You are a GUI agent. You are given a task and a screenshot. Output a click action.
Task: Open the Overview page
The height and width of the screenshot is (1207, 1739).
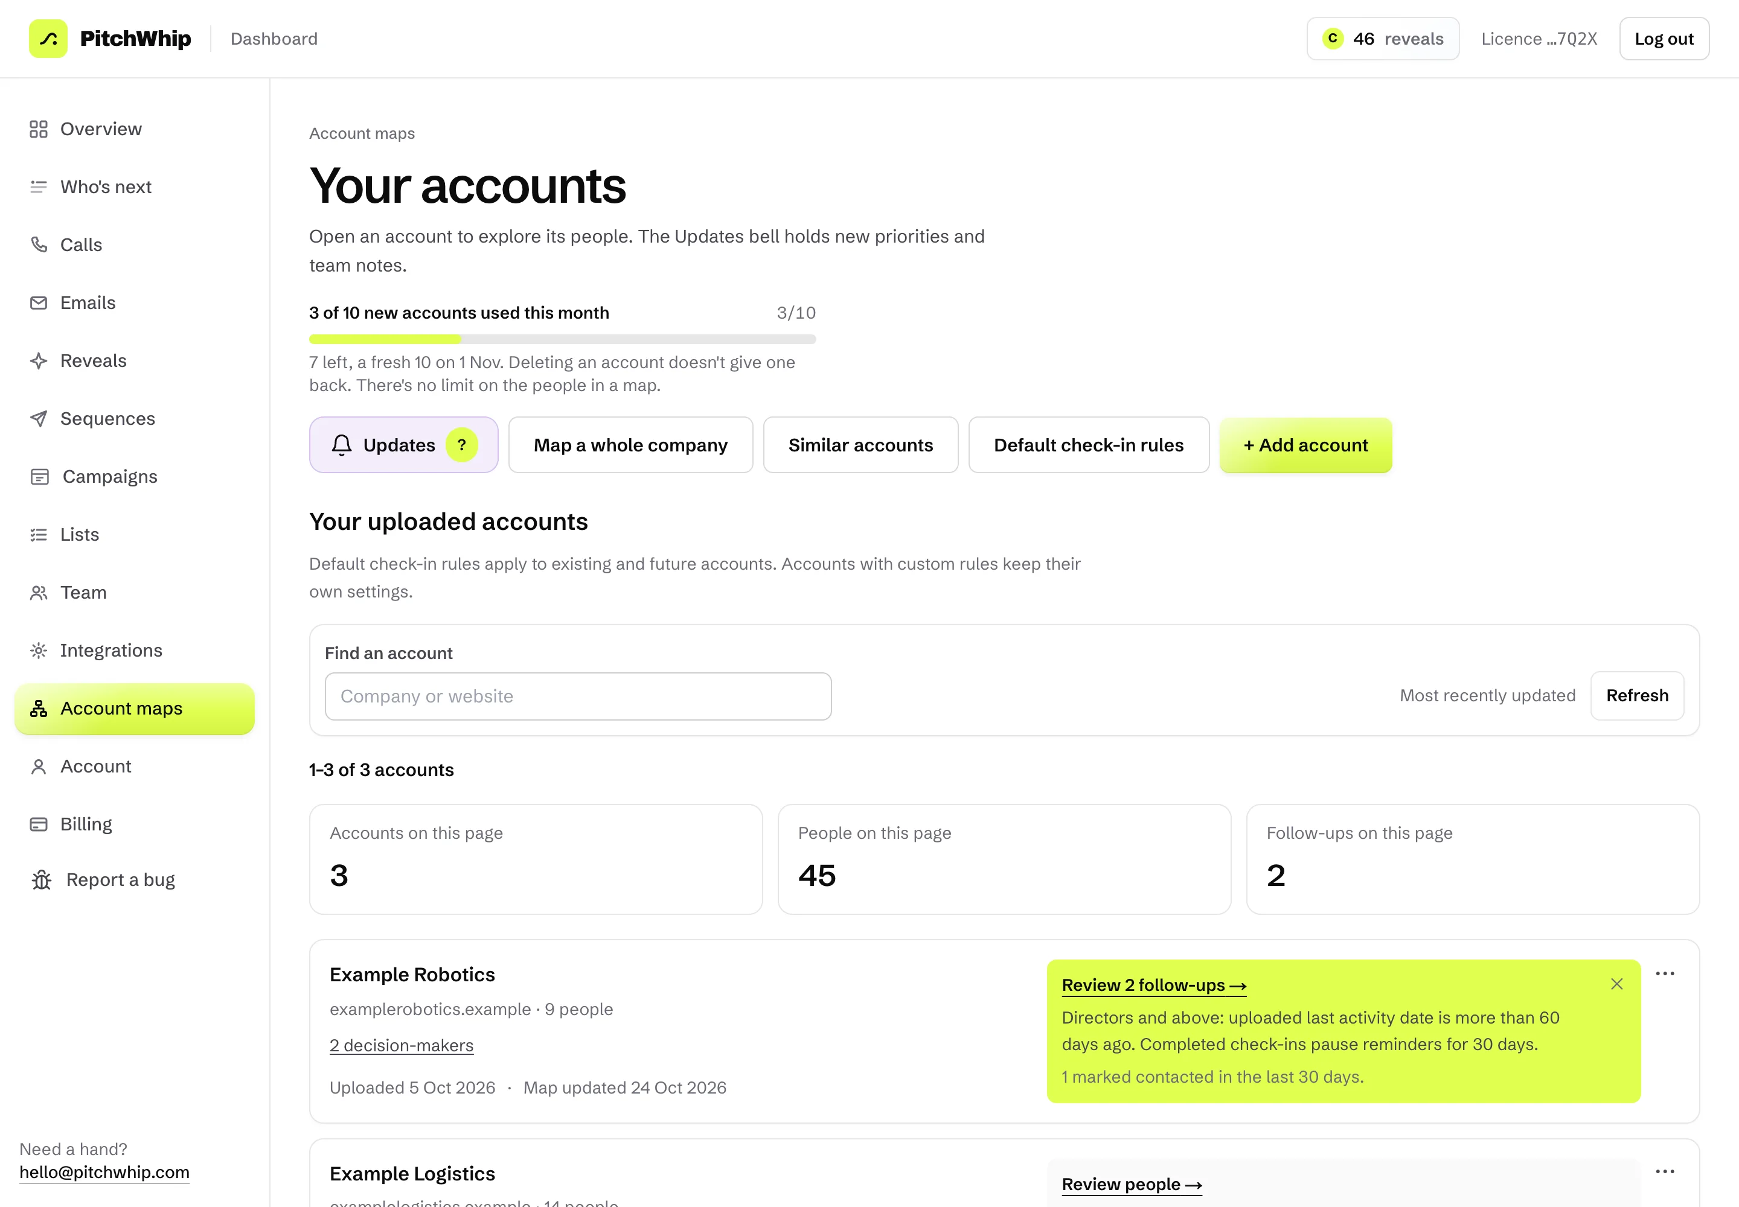(135, 129)
